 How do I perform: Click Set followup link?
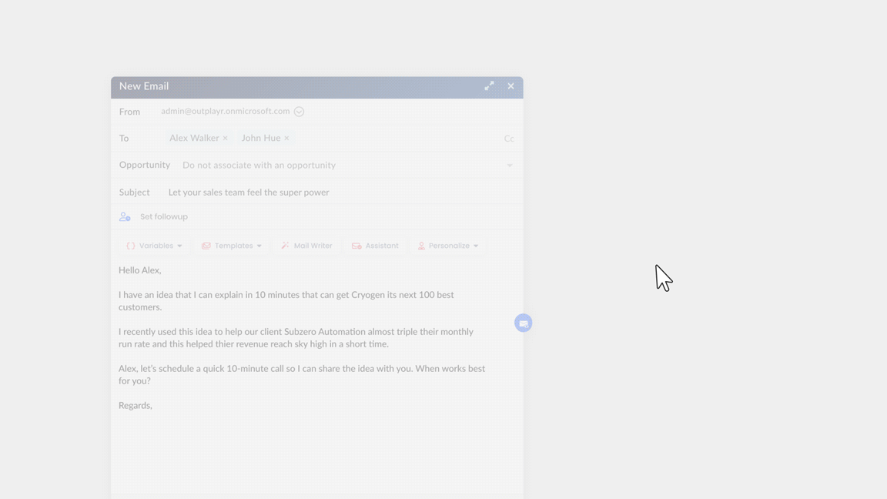164,216
